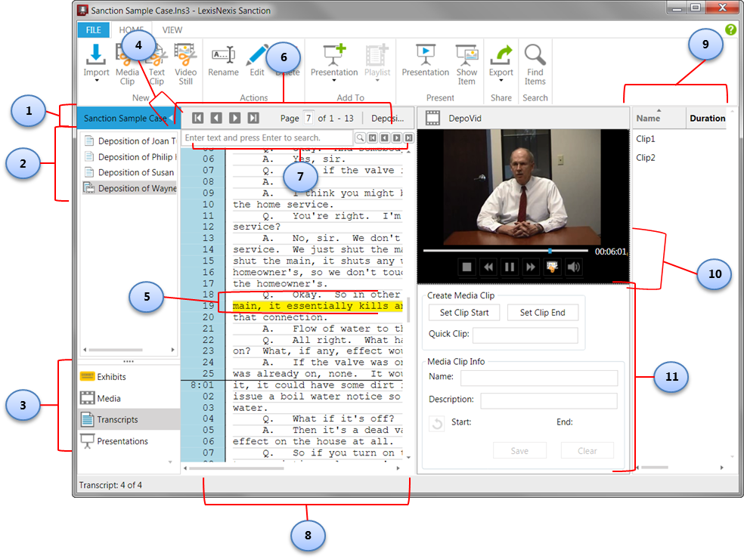This screenshot has height=559, width=744.
Task: Click the Description input field
Action: tap(549, 400)
